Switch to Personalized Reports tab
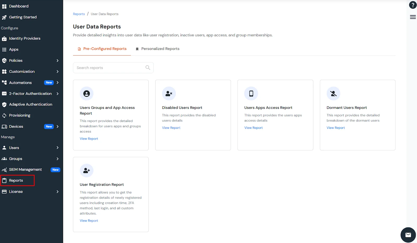Viewport: 417px width, 243px height. [x=157, y=49]
